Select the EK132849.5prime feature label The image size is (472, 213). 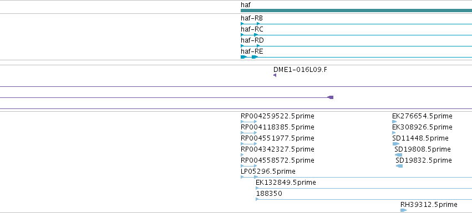pos(286,183)
